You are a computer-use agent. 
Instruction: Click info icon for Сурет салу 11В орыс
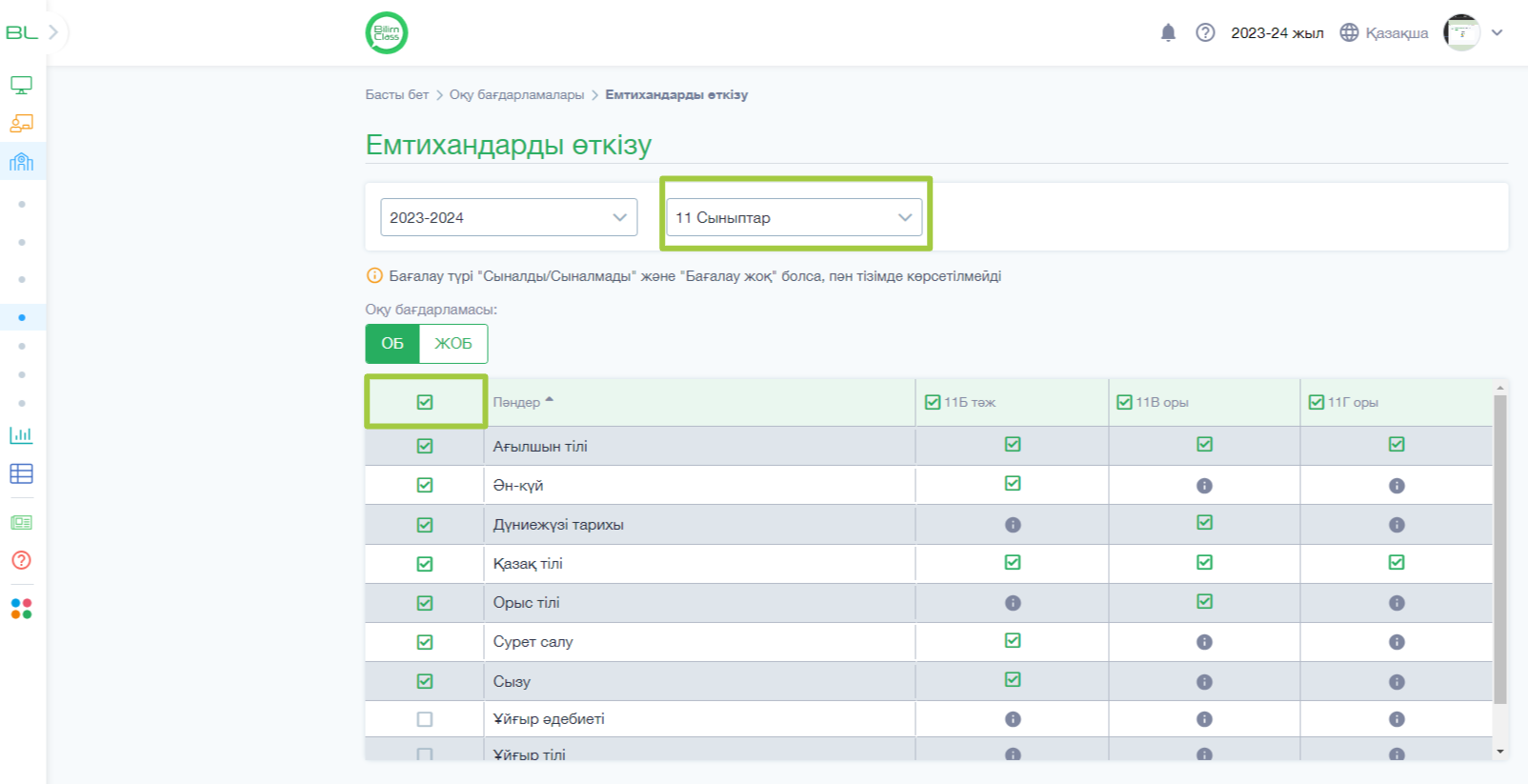point(1204,642)
